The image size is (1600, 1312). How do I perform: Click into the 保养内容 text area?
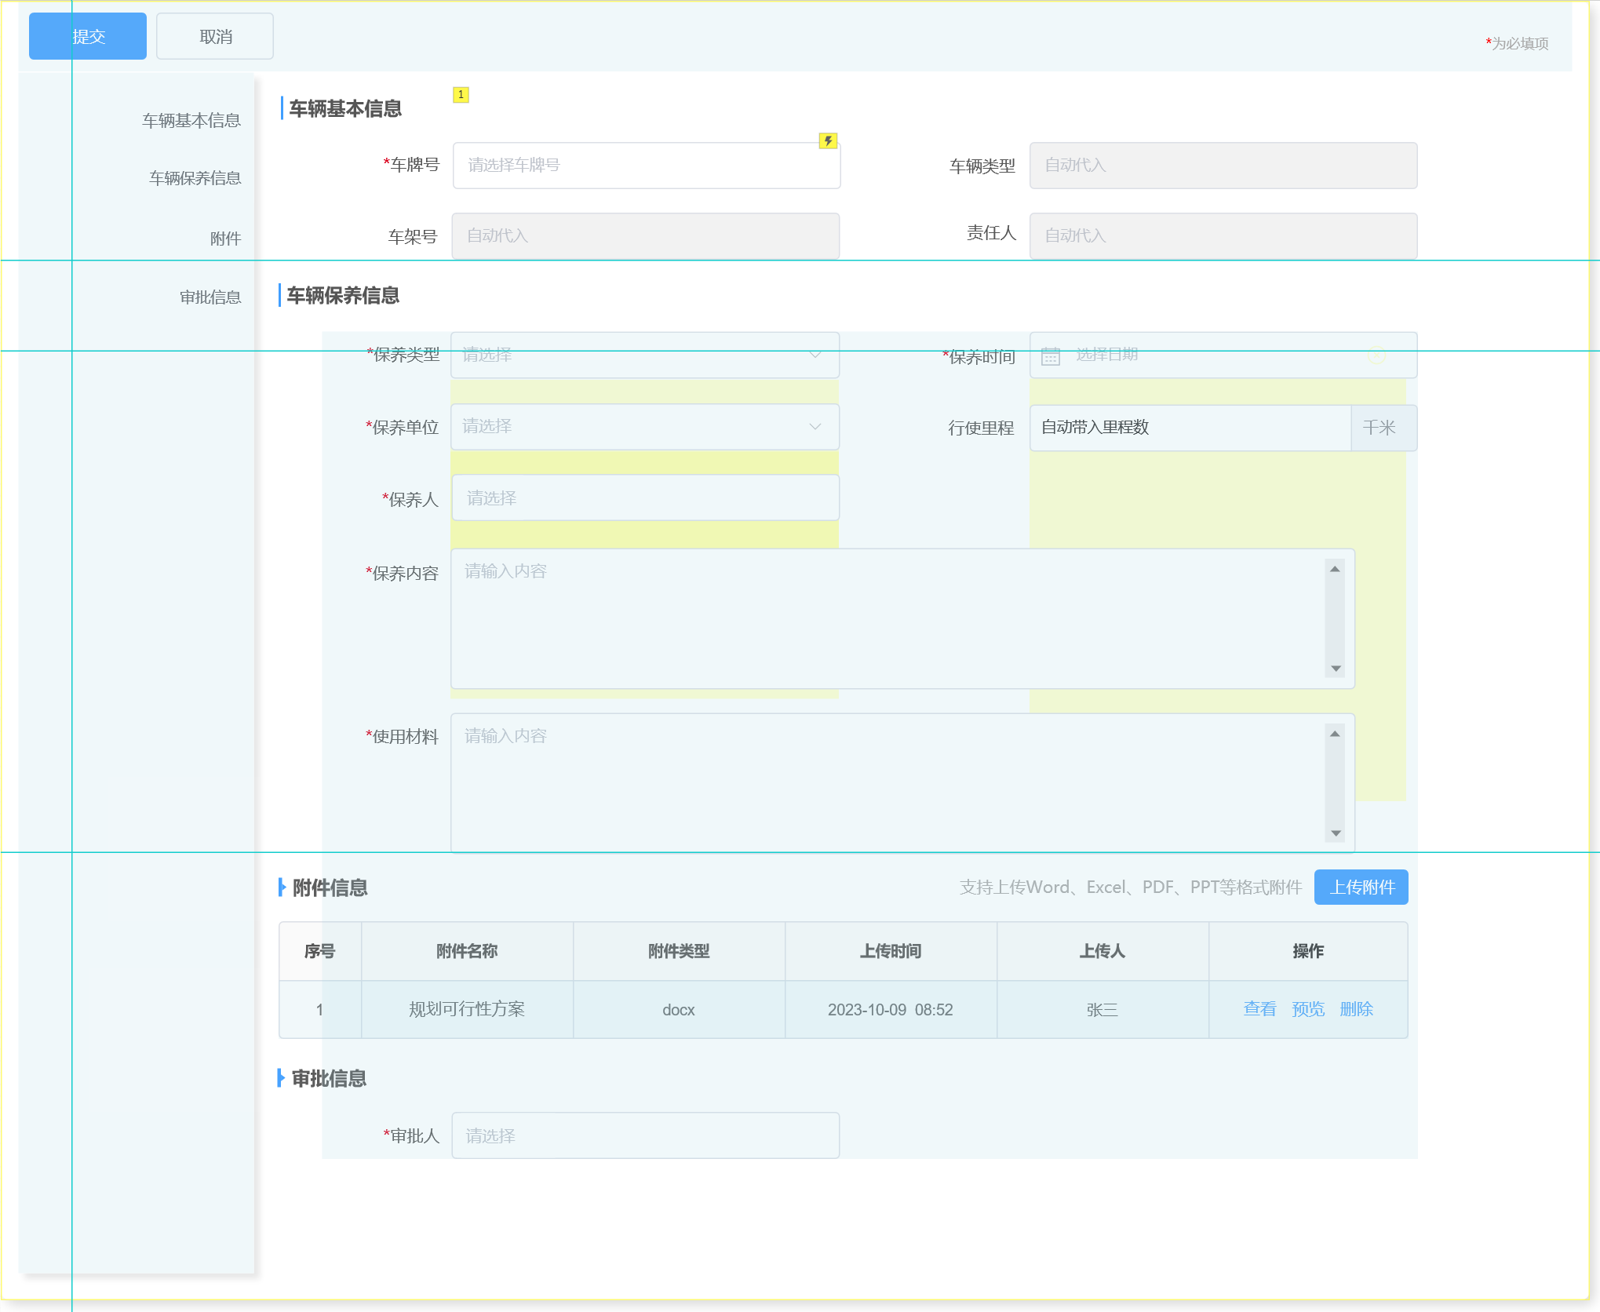[x=902, y=618]
